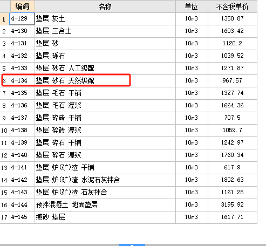Click price cell 1617.71
The height and width of the screenshot is (246, 266).
(233, 217)
